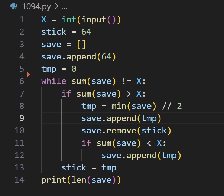Place cursor on the 'while' keyword
The height and width of the screenshot is (196, 224).
53,81
